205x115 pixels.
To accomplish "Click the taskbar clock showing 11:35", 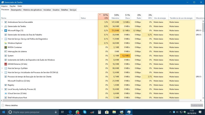I will [192, 112].
